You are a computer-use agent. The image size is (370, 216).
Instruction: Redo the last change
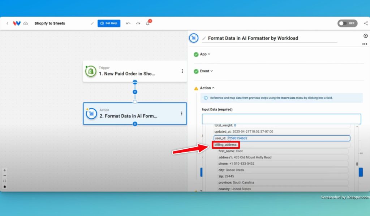(x=138, y=24)
